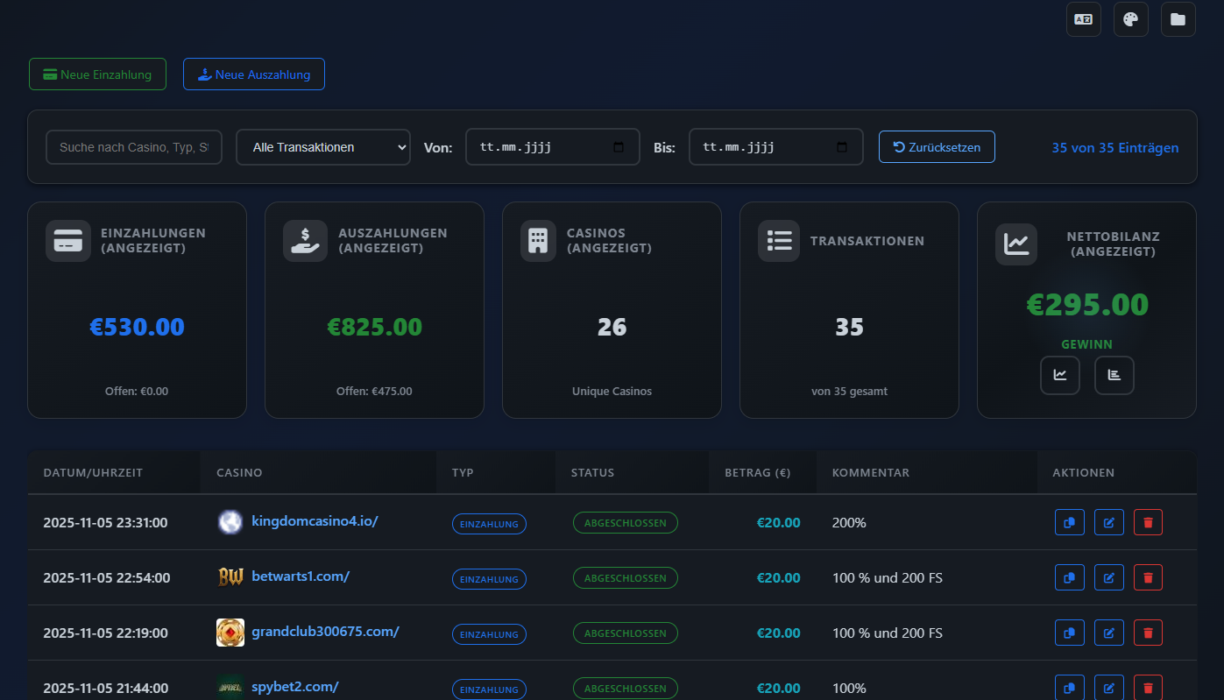Open the edit pencil icon for betwarts1.com
1224x700 pixels.
tap(1109, 577)
